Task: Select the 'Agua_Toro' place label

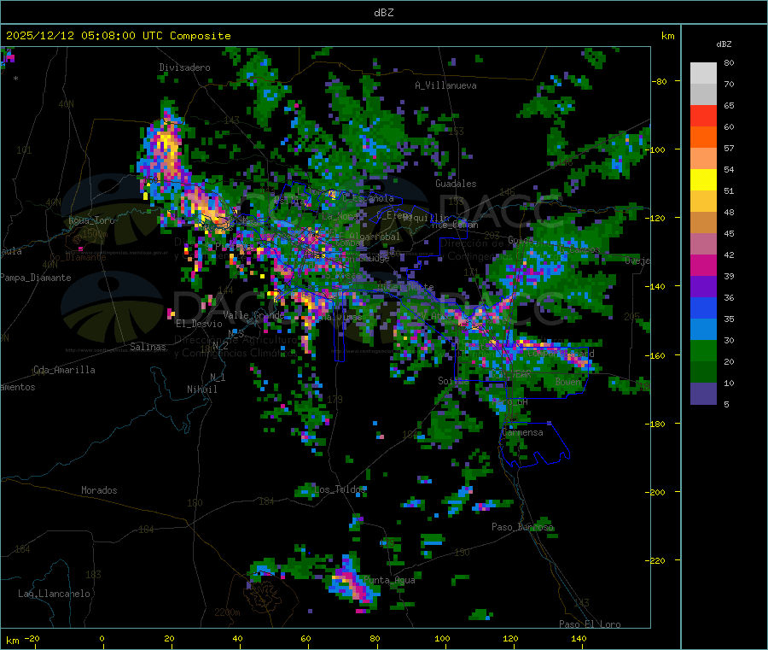Action: [x=91, y=220]
